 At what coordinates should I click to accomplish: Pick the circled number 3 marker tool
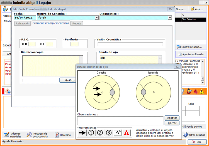coord(109,133)
